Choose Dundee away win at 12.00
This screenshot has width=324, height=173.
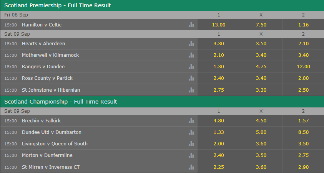coord(303,67)
